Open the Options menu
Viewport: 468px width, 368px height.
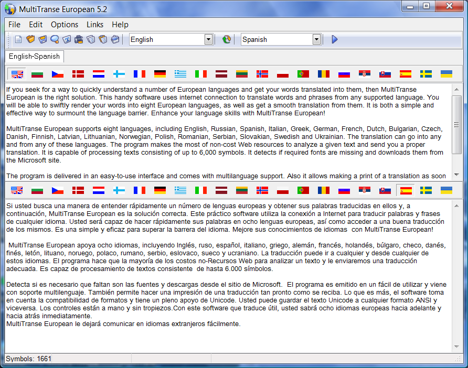65,25
